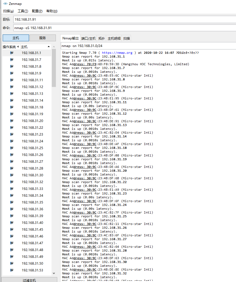Click the host list scrollbar down arrow

pyautogui.click(x=54, y=273)
